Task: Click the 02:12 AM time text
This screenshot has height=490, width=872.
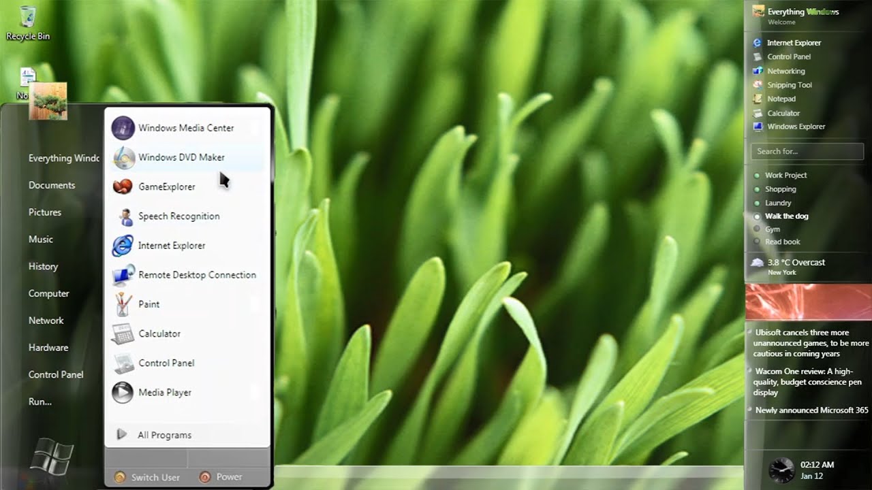Action: [817, 465]
